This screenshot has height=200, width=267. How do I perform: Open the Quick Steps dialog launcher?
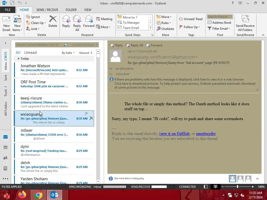click(152, 35)
